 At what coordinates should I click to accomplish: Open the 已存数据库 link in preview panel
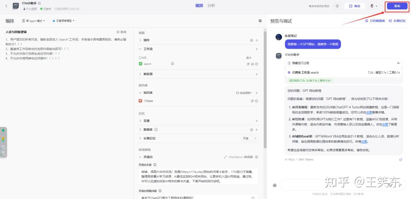click(375, 21)
